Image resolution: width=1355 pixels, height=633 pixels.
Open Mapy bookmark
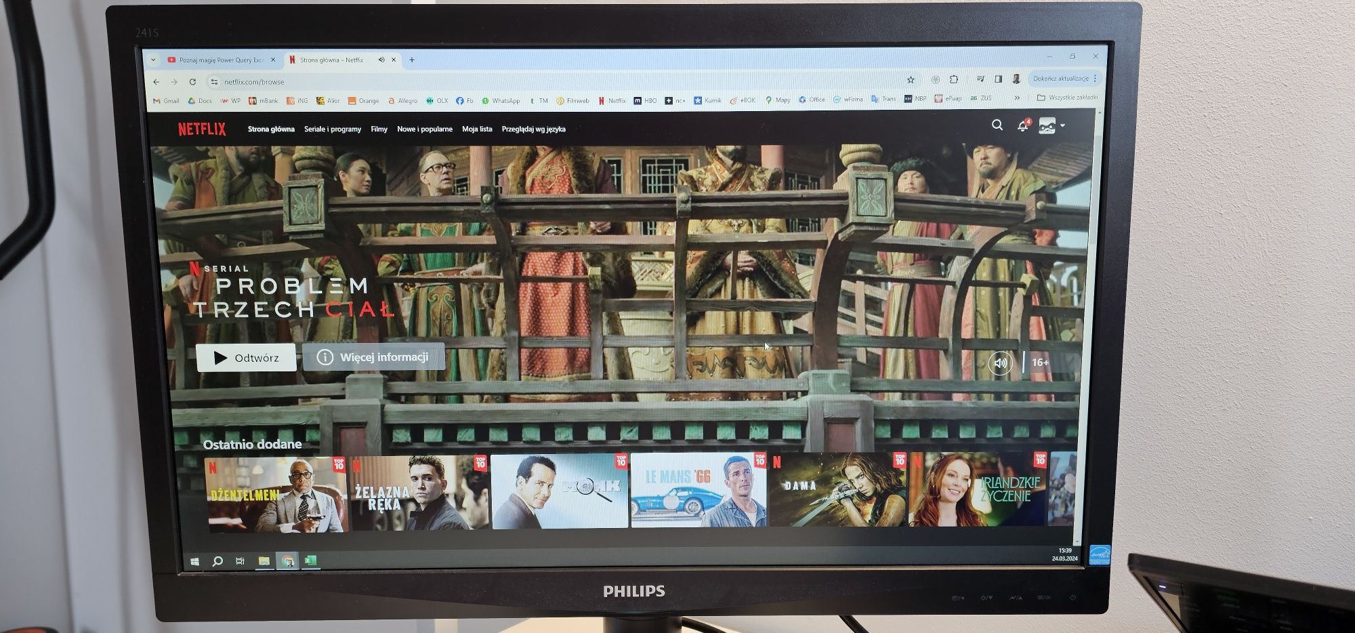[x=778, y=100]
